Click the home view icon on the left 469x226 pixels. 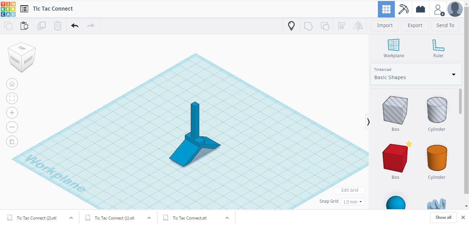[x=12, y=84]
